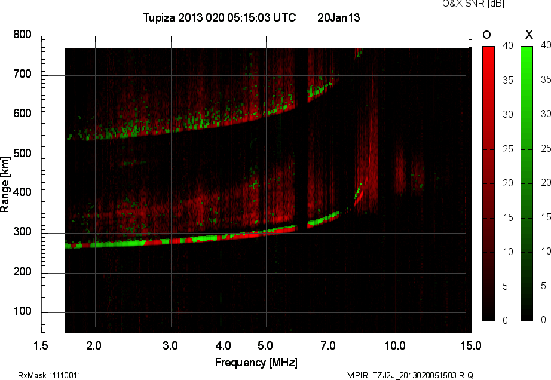The image size is (551, 380).
Task: Click the 500 km range tick label
Action: 22,154
